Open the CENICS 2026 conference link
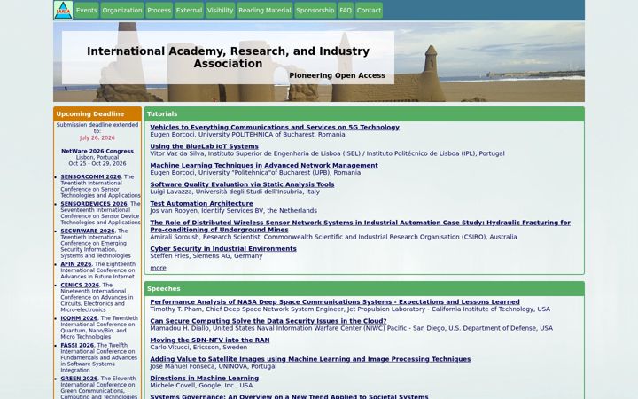This screenshot has width=638, height=399. click(80, 285)
